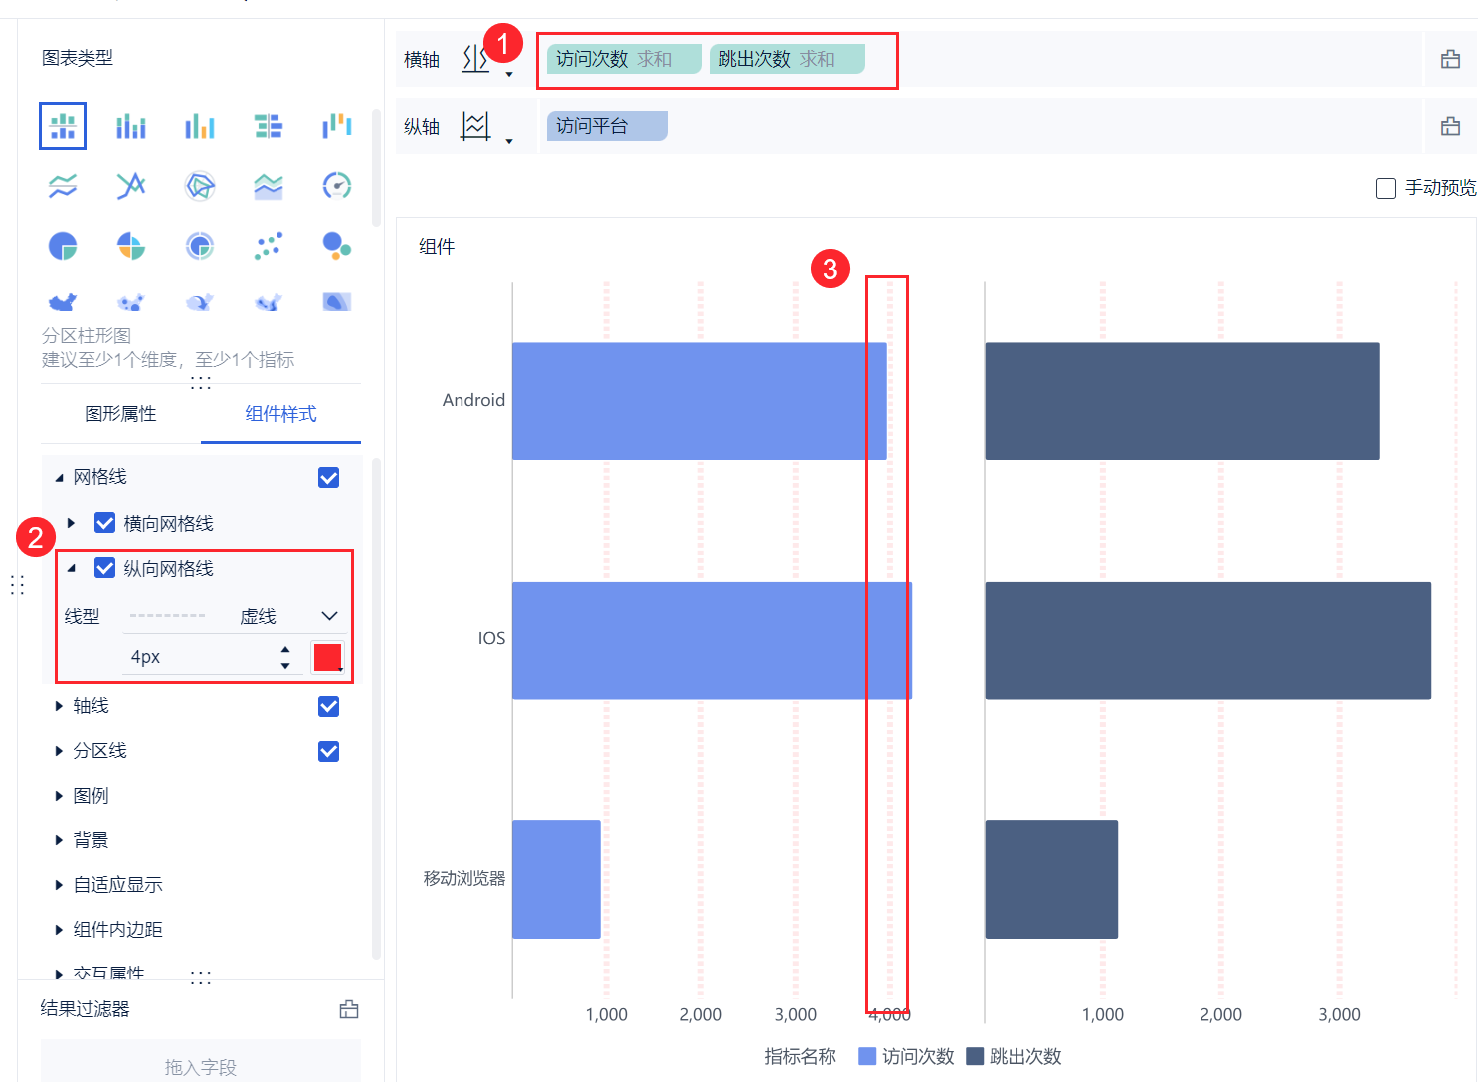Expand the 横向网格线 settings arrow
Screen dimensions: 1478x1082
[71, 523]
